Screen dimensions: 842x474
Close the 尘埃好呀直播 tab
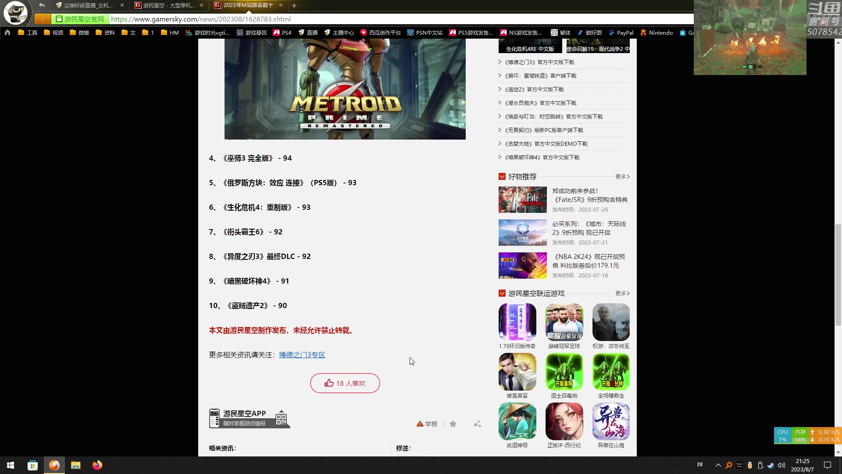(122, 5)
